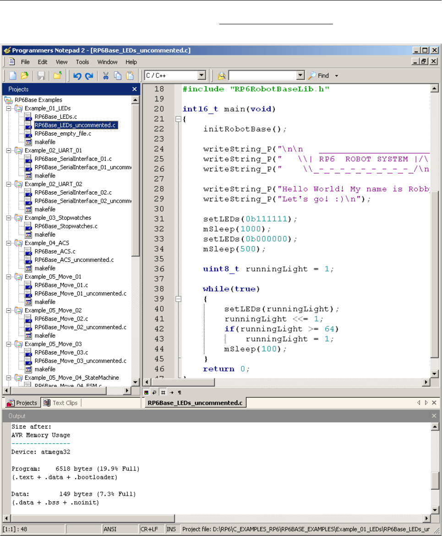Click the RP6Base_Move_01.c file icon
This screenshot has height=536, width=442.
click(x=28, y=285)
